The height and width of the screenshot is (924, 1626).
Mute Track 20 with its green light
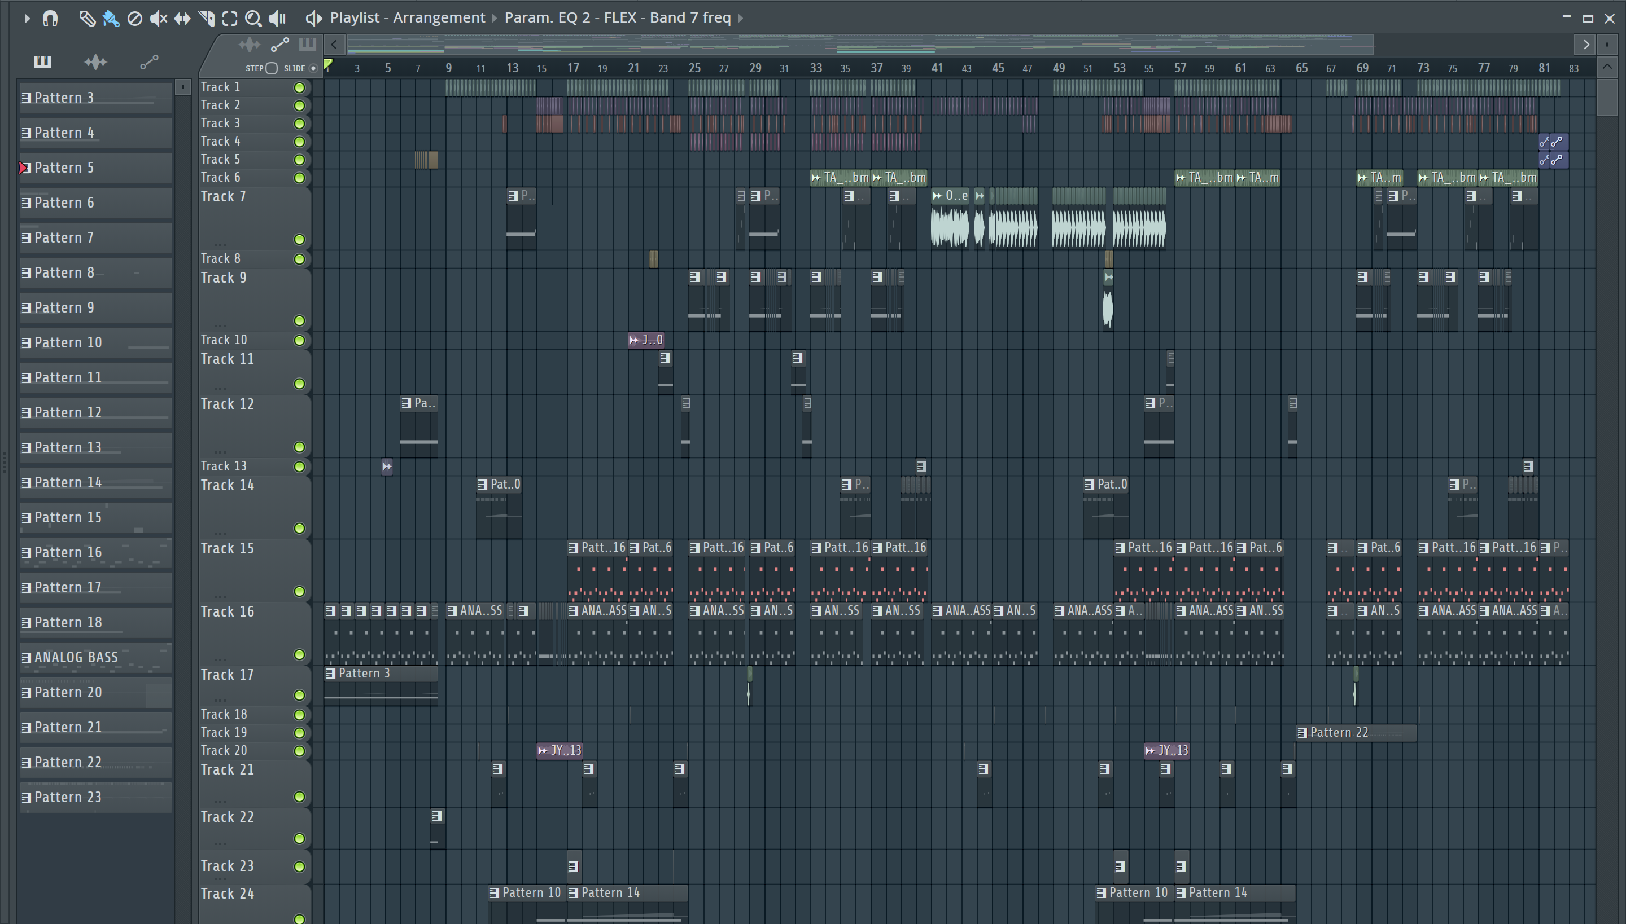pyautogui.click(x=299, y=751)
